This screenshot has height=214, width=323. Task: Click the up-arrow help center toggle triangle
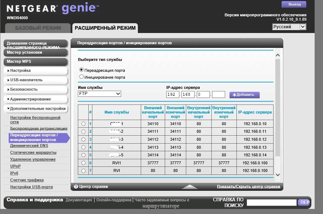coord(190,186)
